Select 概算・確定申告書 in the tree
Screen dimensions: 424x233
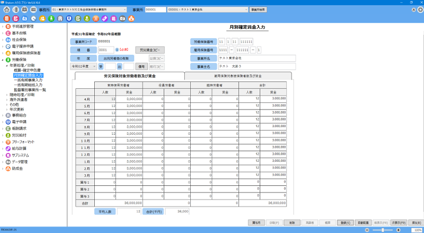(x=27, y=70)
